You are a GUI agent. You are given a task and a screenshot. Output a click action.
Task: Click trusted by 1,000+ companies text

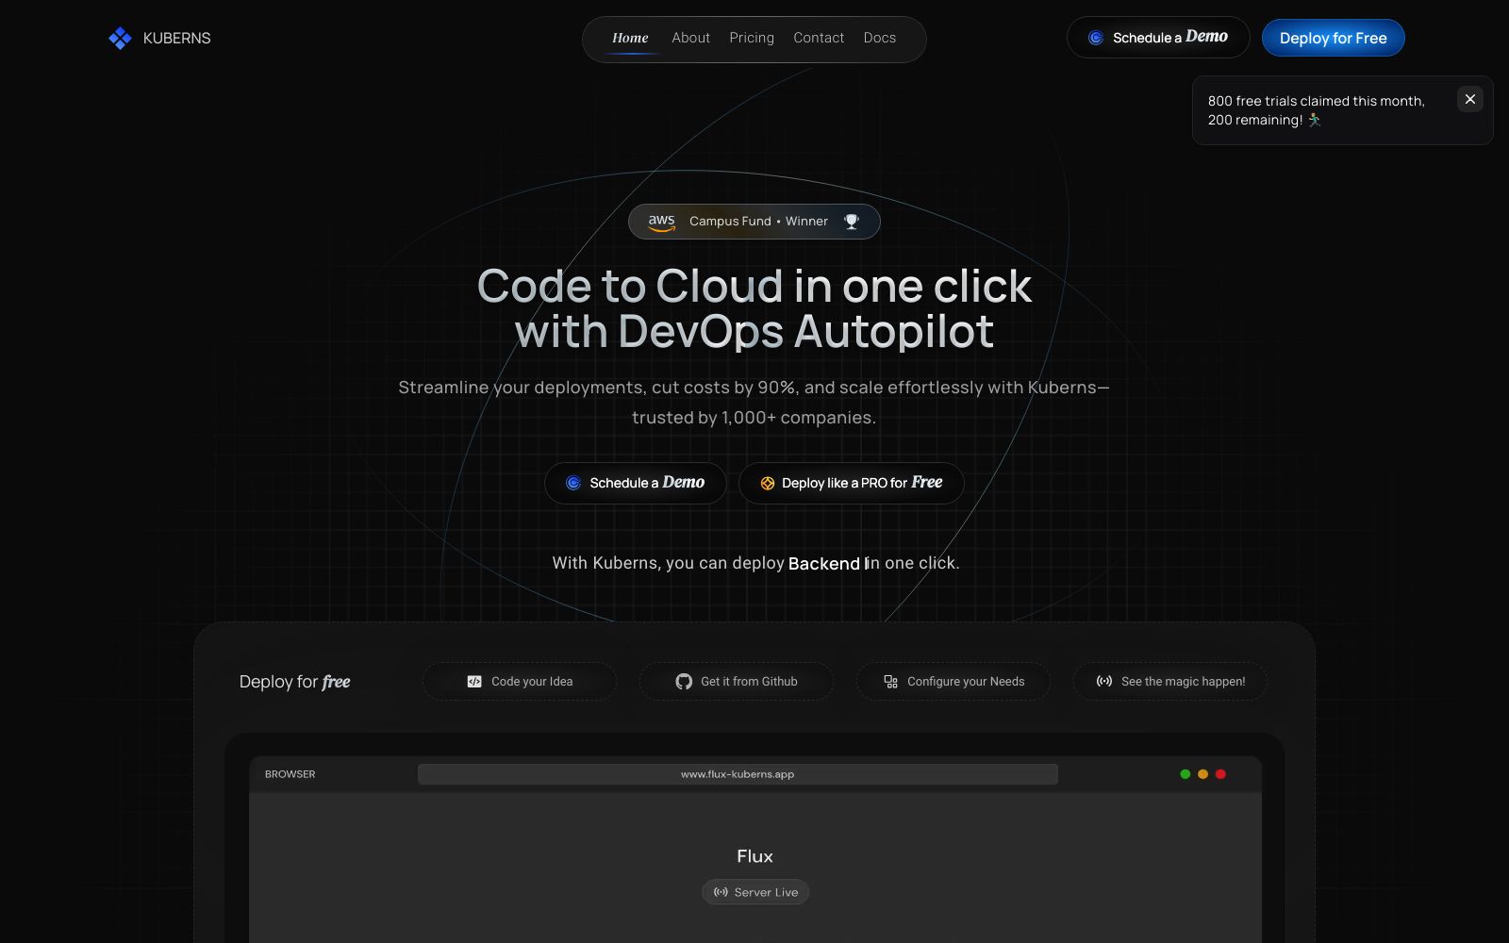(x=754, y=418)
